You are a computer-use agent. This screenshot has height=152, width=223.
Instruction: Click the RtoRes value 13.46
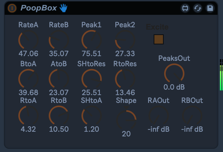pos(125,93)
